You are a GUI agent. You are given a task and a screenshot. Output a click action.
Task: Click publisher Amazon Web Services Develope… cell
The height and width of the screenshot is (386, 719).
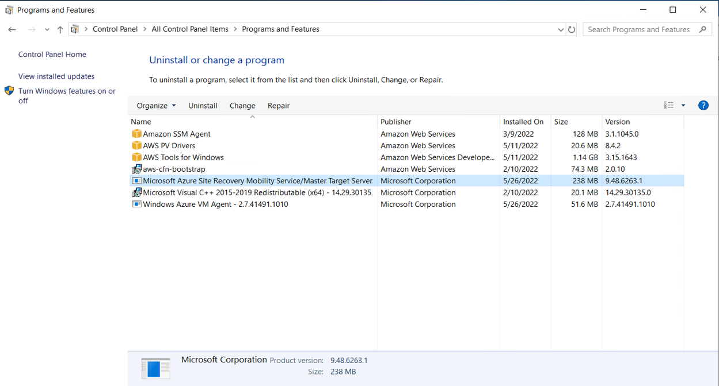click(438, 157)
